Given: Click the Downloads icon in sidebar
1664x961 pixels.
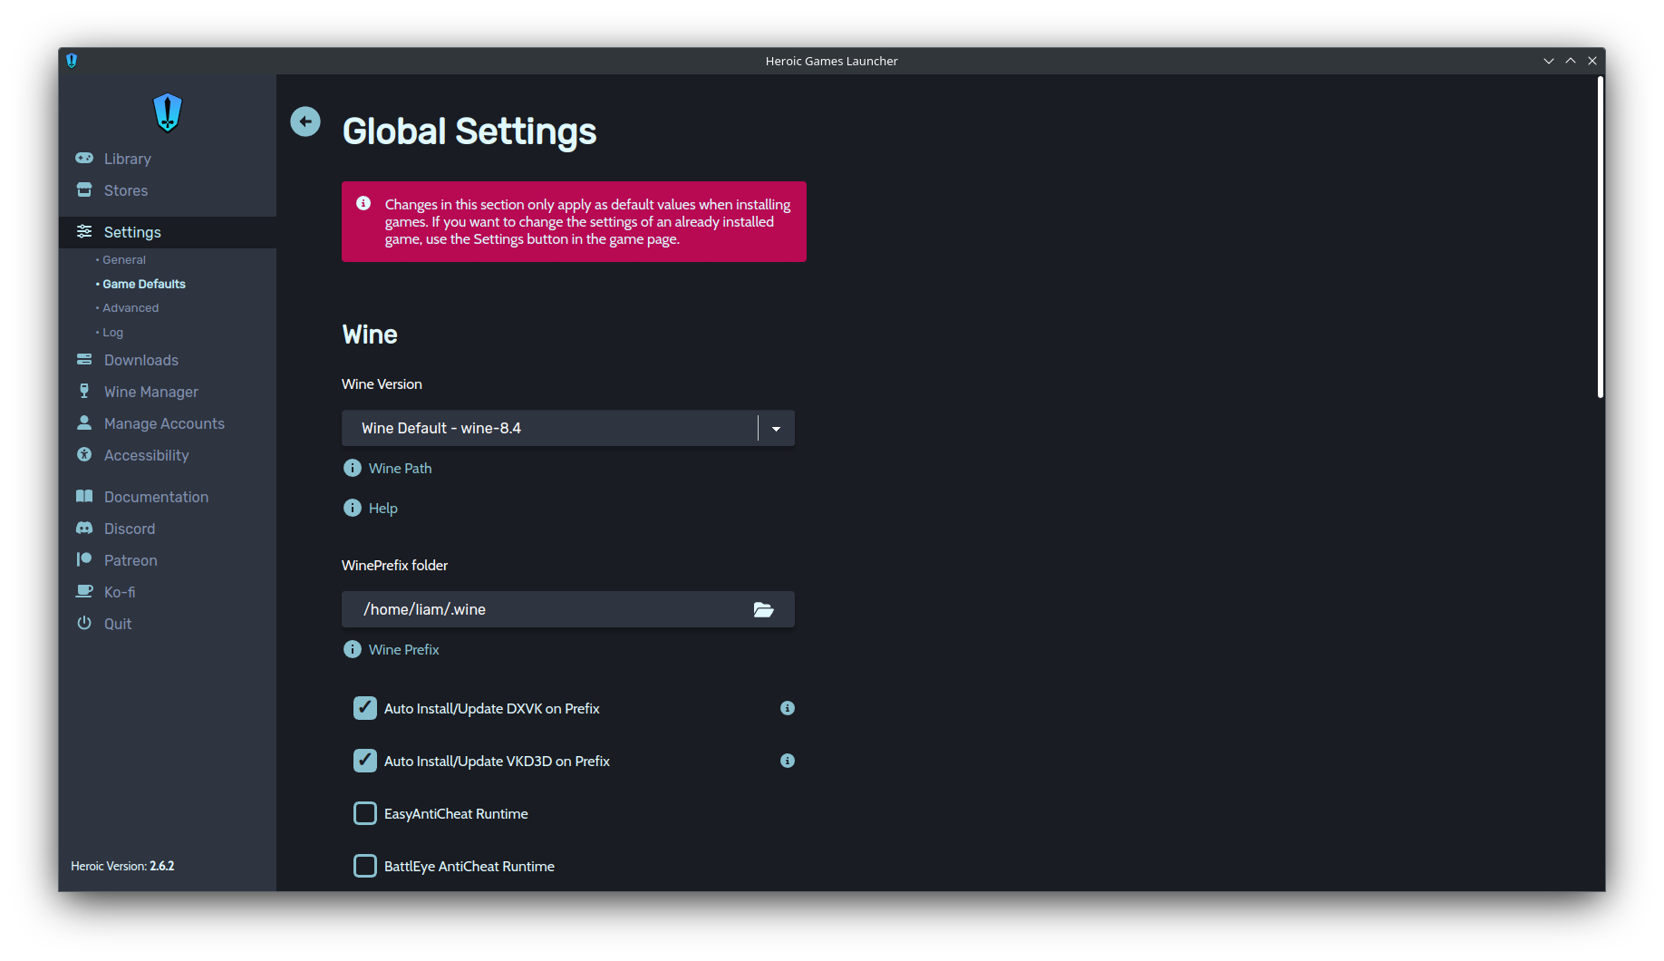Looking at the screenshot, I should coord(84,359).
